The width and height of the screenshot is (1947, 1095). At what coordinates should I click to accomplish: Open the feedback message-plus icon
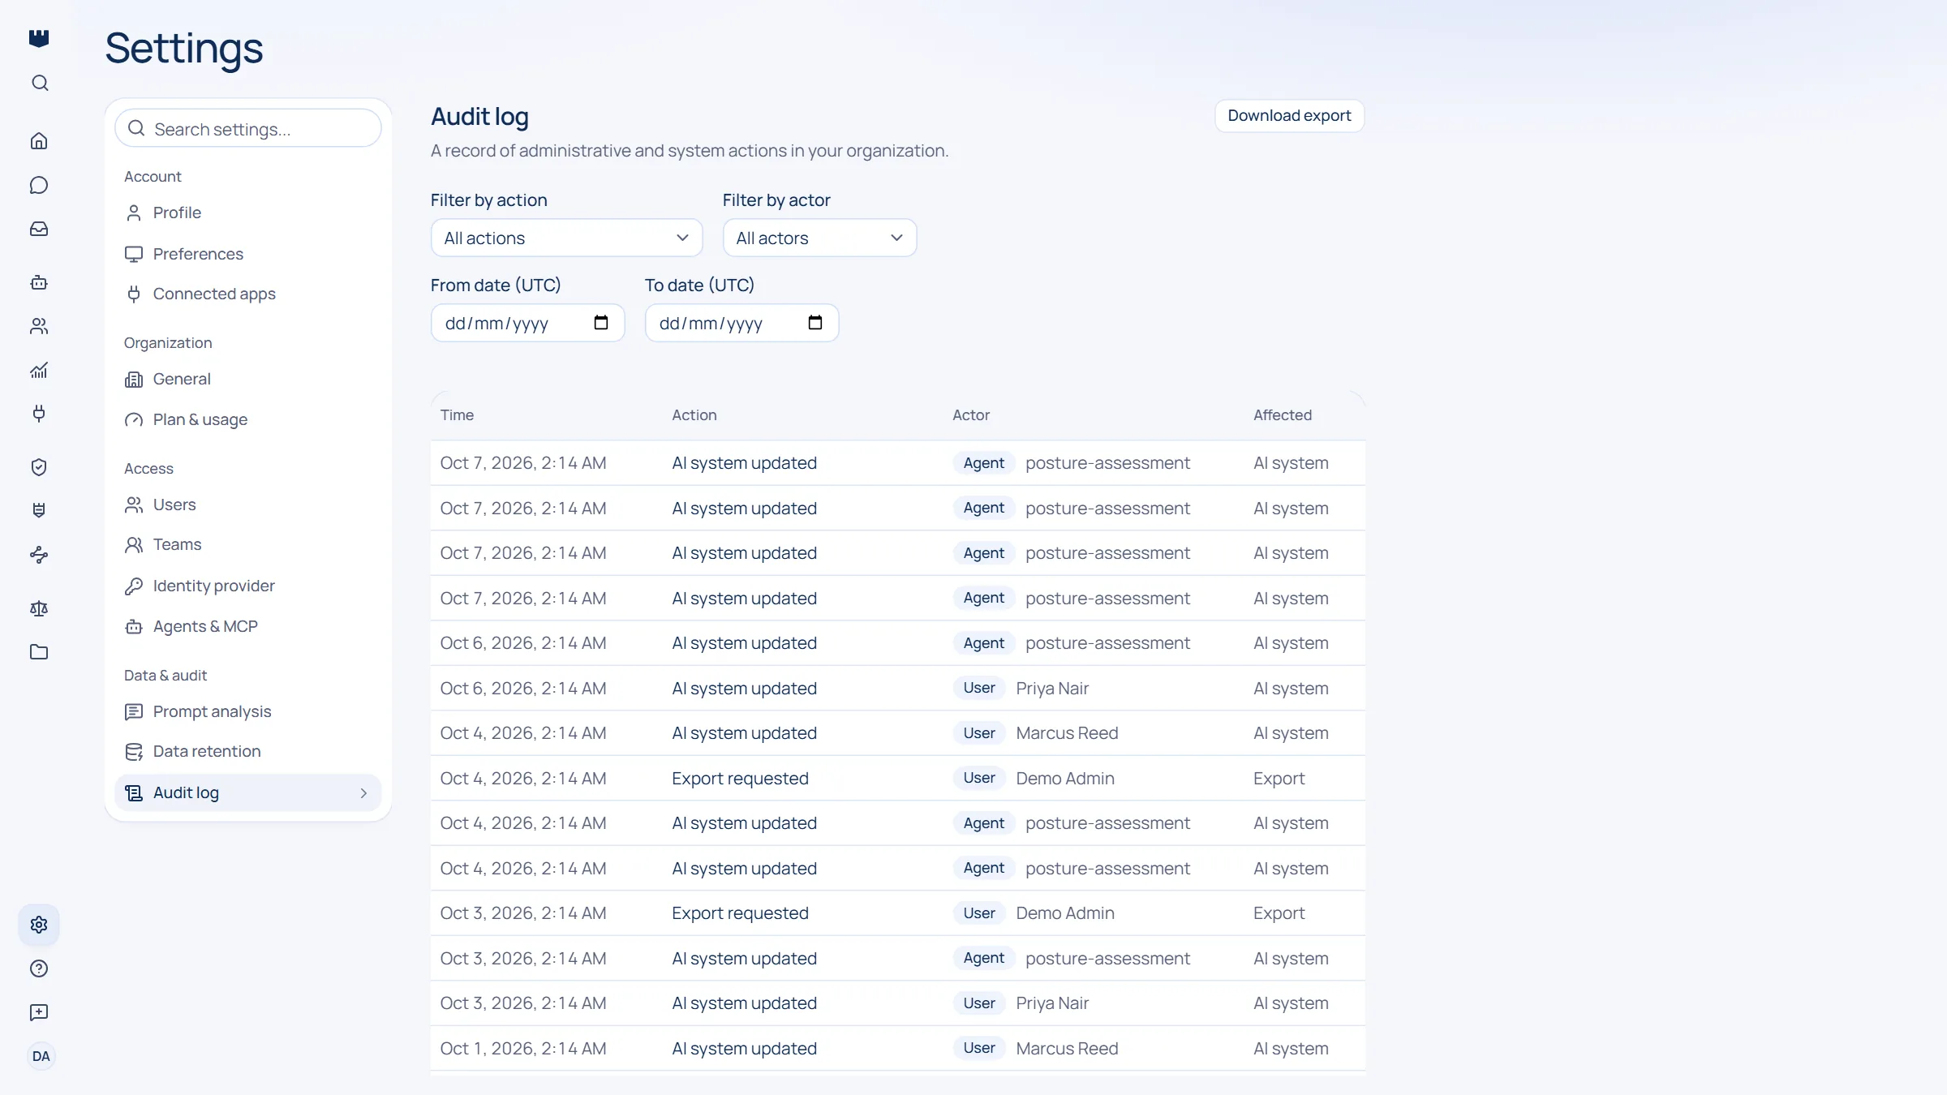click(x=39, y=1012)
